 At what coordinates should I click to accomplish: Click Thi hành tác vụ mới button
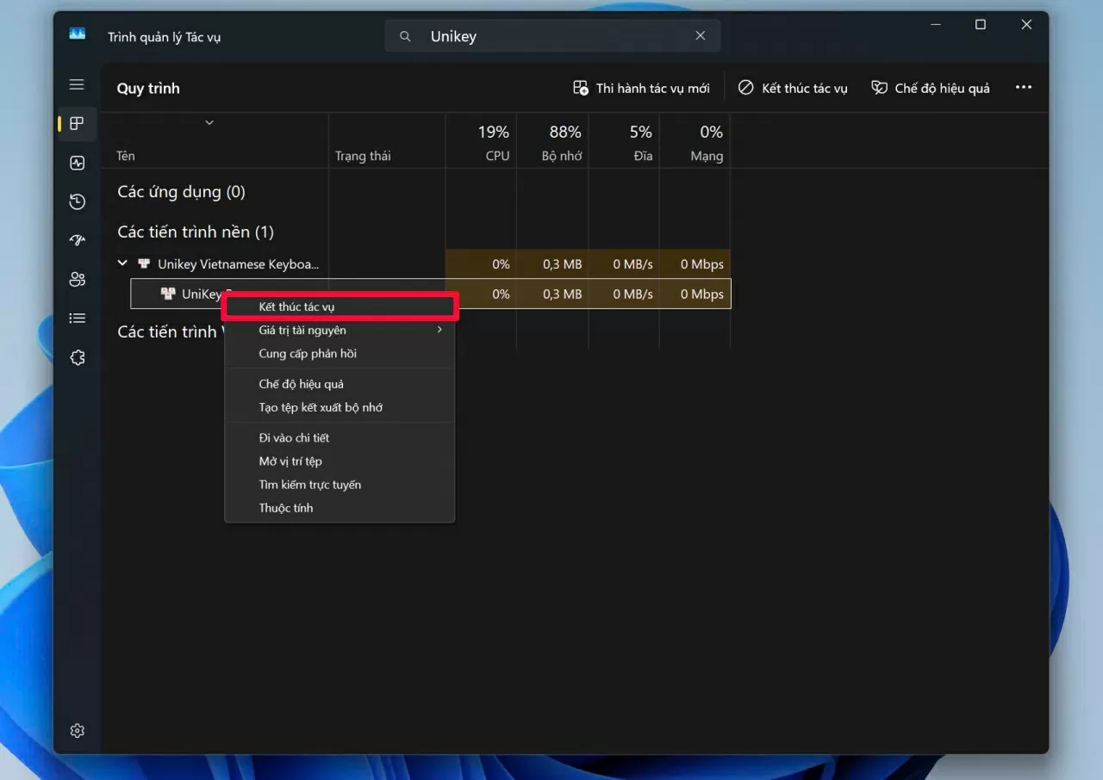641,88
